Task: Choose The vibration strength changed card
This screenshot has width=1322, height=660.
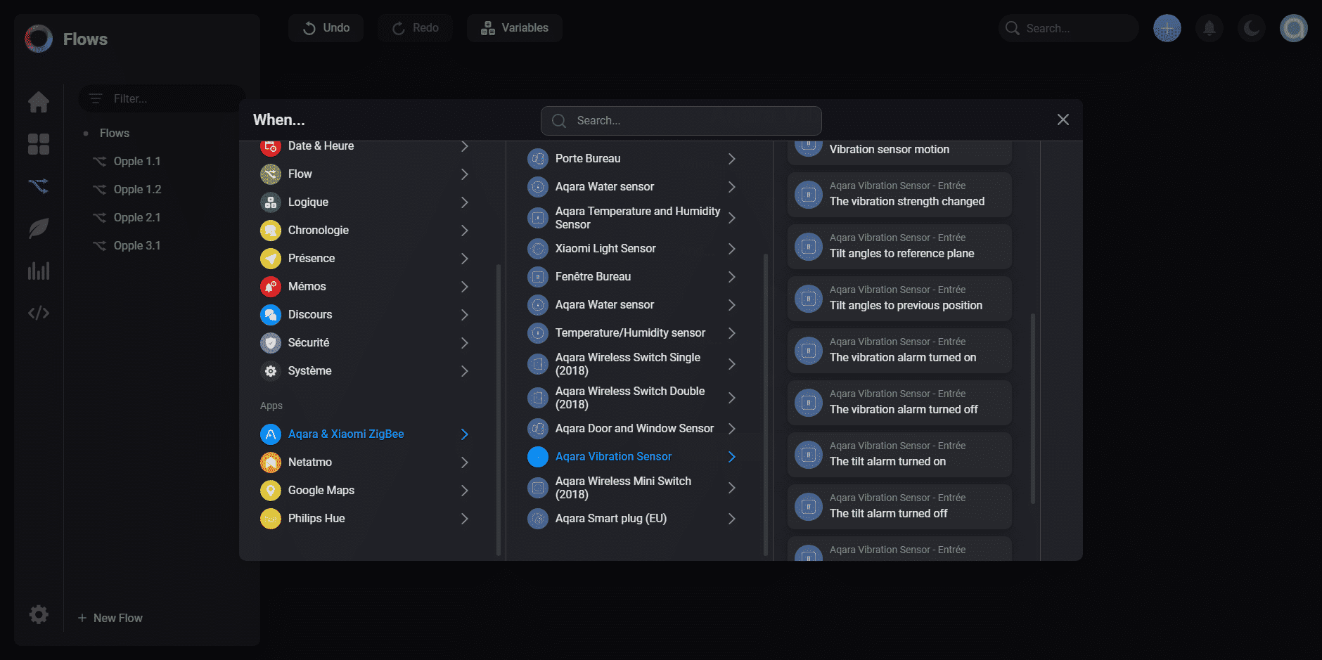Action: click(x=899, y=195)
